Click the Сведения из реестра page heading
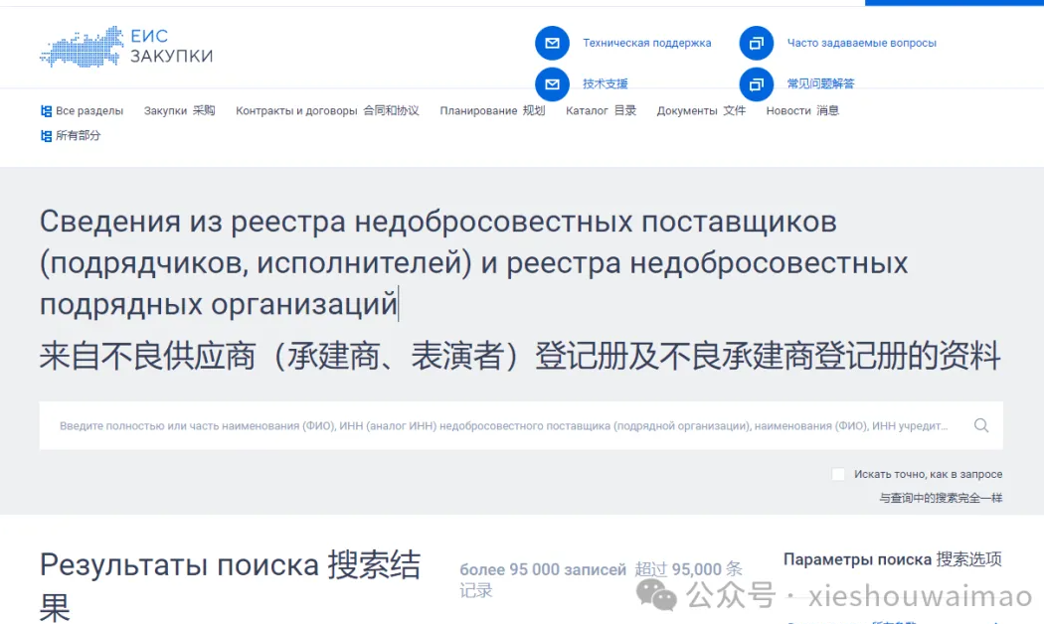1044x624 pixels. pos(473,262)
